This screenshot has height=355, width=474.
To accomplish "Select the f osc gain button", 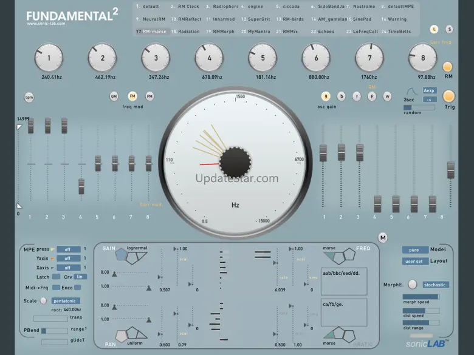I will click(x=357, y=96).
